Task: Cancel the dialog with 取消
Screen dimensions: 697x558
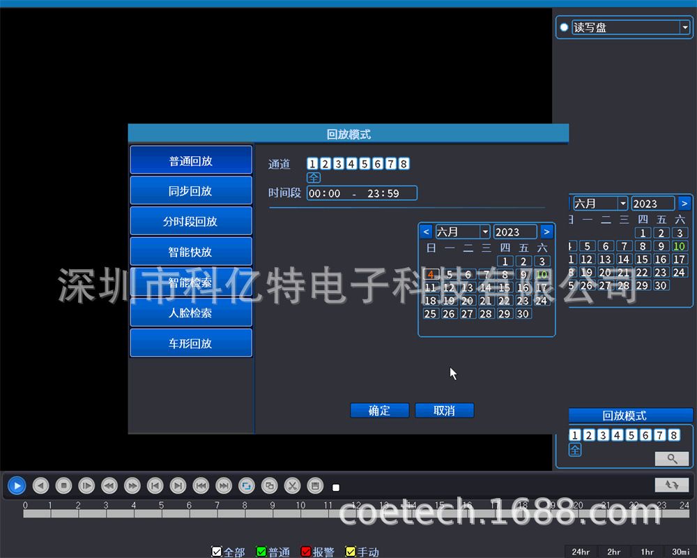Action: [445, 410]
